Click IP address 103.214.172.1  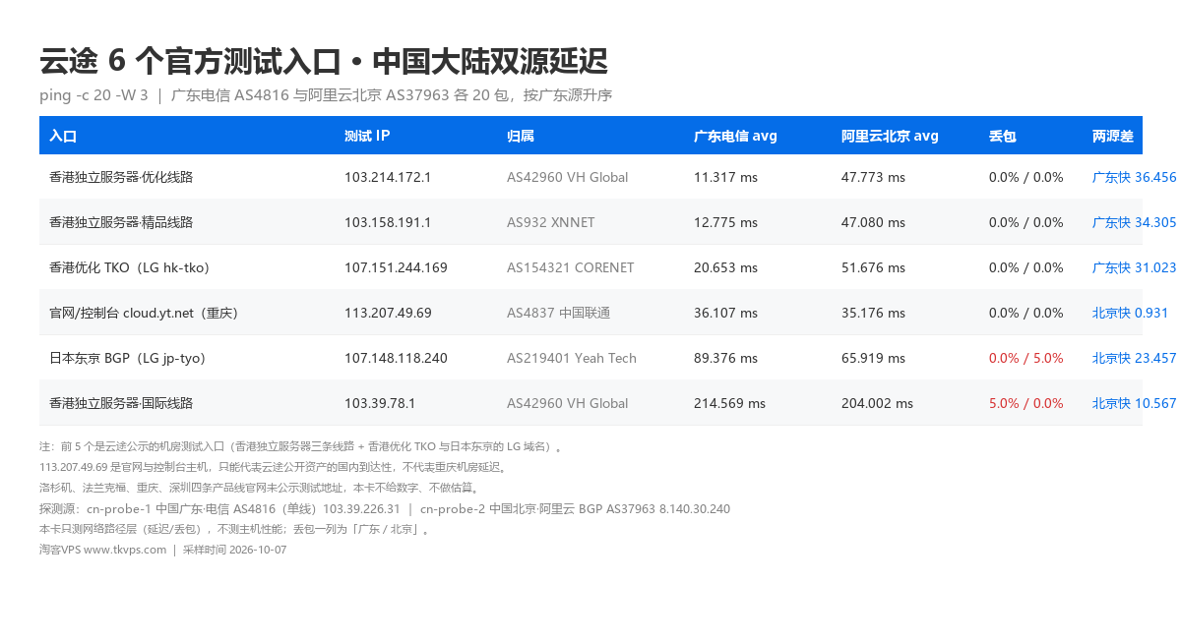[x=388, y=178]
